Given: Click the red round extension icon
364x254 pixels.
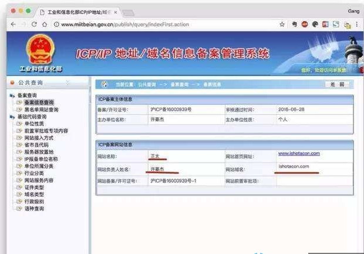Looking at the screenshot, I should coord(305,24).
